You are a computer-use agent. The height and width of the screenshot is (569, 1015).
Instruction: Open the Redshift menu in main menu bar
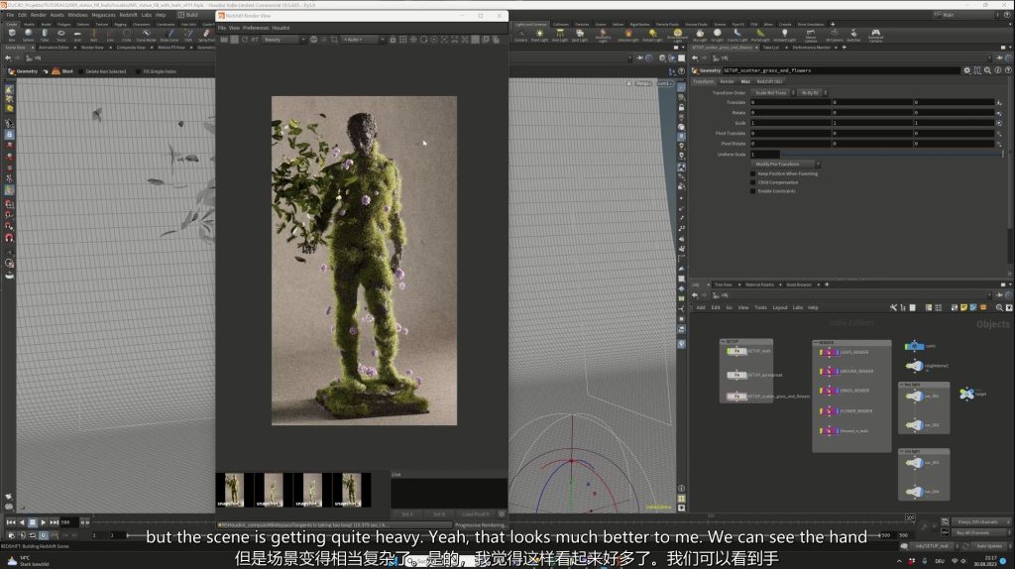pyautogui.click(x=128, y=14)
